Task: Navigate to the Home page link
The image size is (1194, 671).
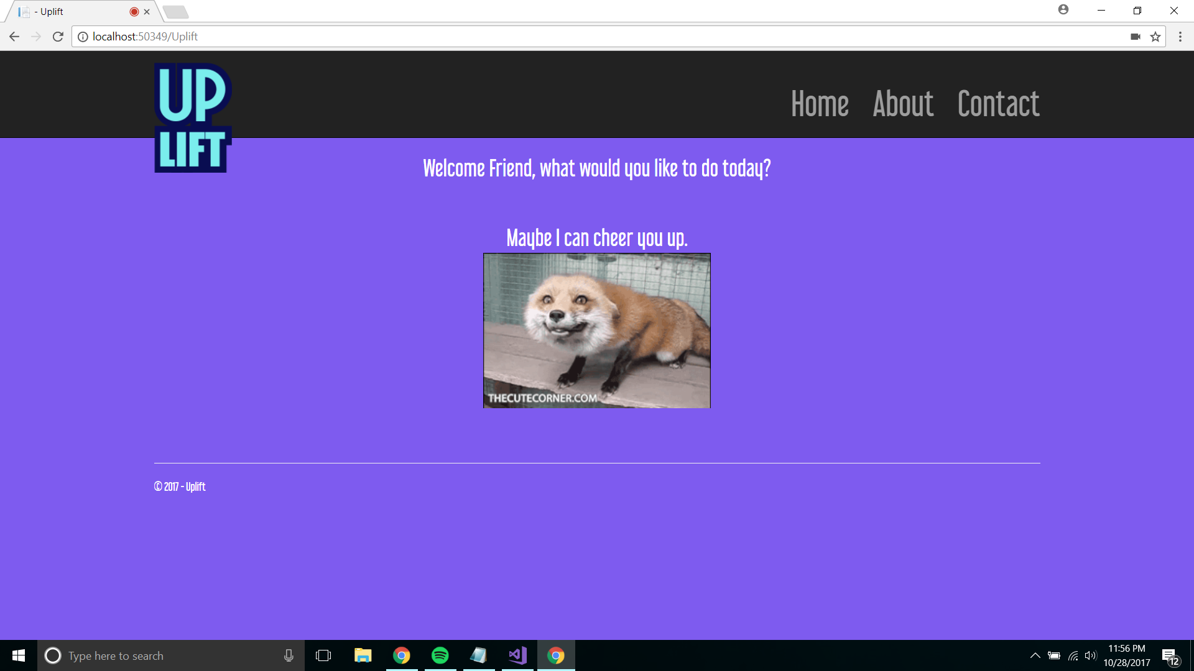Action: [x=820, y=104]
